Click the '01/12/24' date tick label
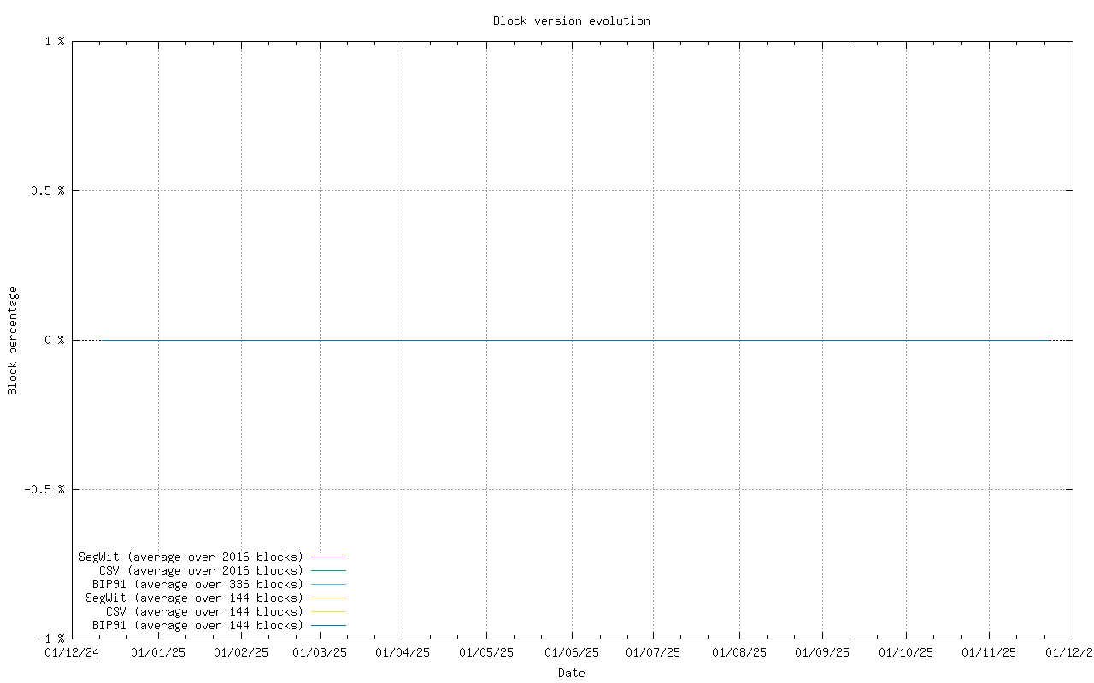1094x683 pixels. point(72,652)
